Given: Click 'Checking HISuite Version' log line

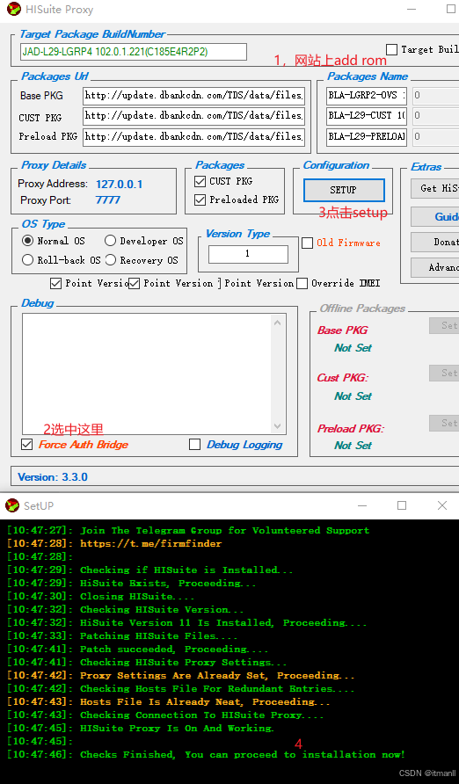Looking at the screenshot, I should click(x=162, y=609).
